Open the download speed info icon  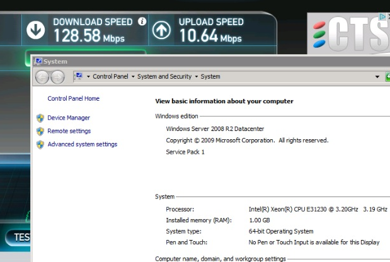click(x=142, y=21)
